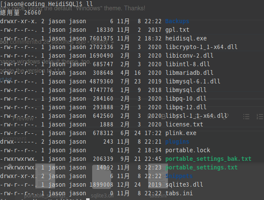264x200 pixels.
Task: Select the plugins directory name
Action: click(x=177, y=142)
